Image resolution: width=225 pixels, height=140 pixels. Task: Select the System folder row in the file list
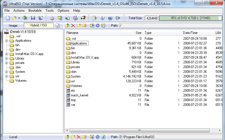click(144, 76)
